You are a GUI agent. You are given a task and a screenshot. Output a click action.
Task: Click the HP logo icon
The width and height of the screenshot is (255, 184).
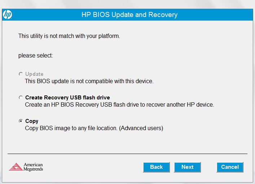pyautogui.click(x=7, y=14)
